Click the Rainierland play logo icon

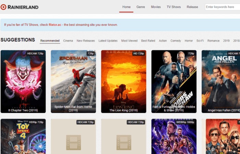coord(3,7)
